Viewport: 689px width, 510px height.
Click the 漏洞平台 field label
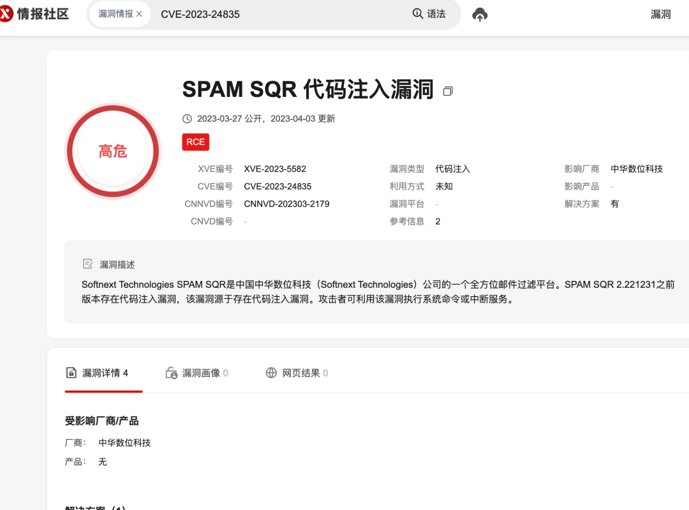point(407,204)
